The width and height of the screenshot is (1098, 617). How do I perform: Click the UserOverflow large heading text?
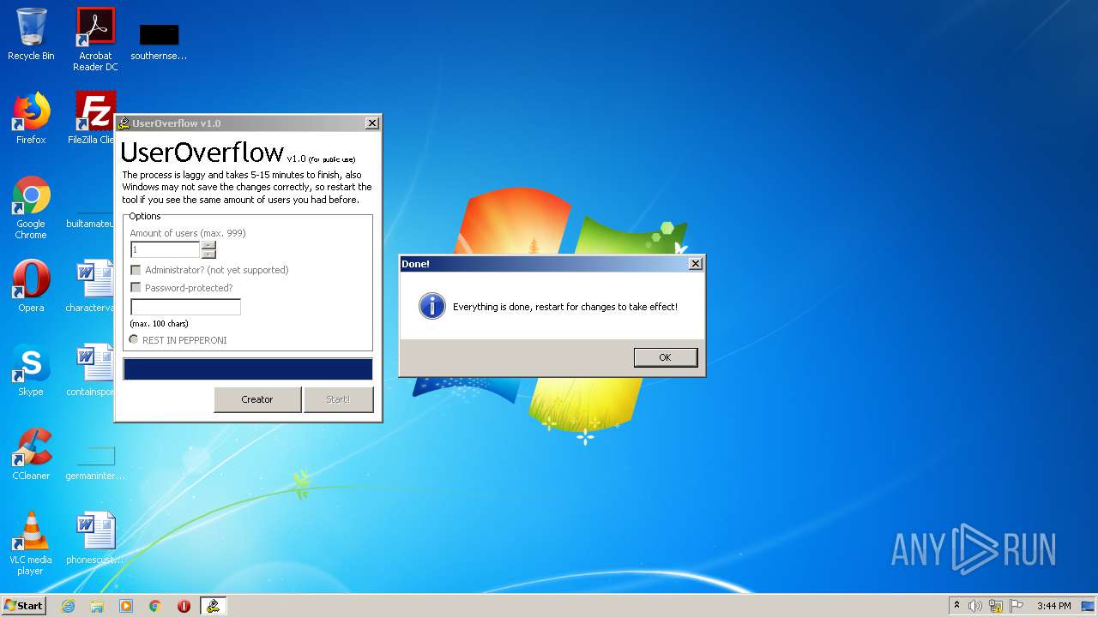(202, 153)
